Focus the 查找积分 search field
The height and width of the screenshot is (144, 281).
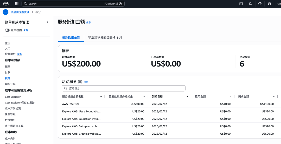point(124,88)
